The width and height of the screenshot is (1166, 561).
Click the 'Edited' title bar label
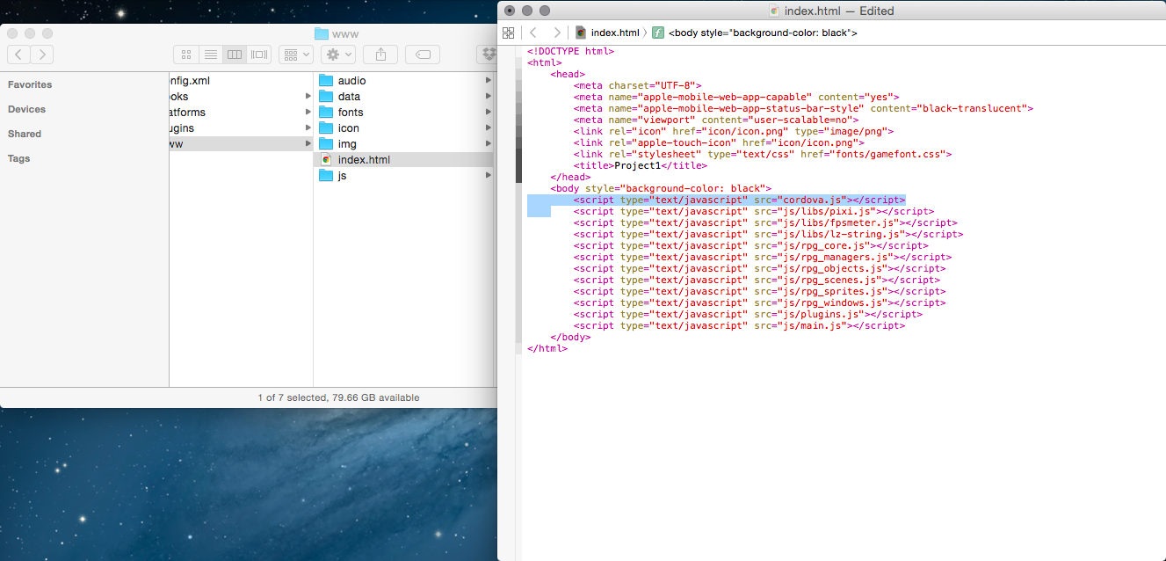pos(877,11)
